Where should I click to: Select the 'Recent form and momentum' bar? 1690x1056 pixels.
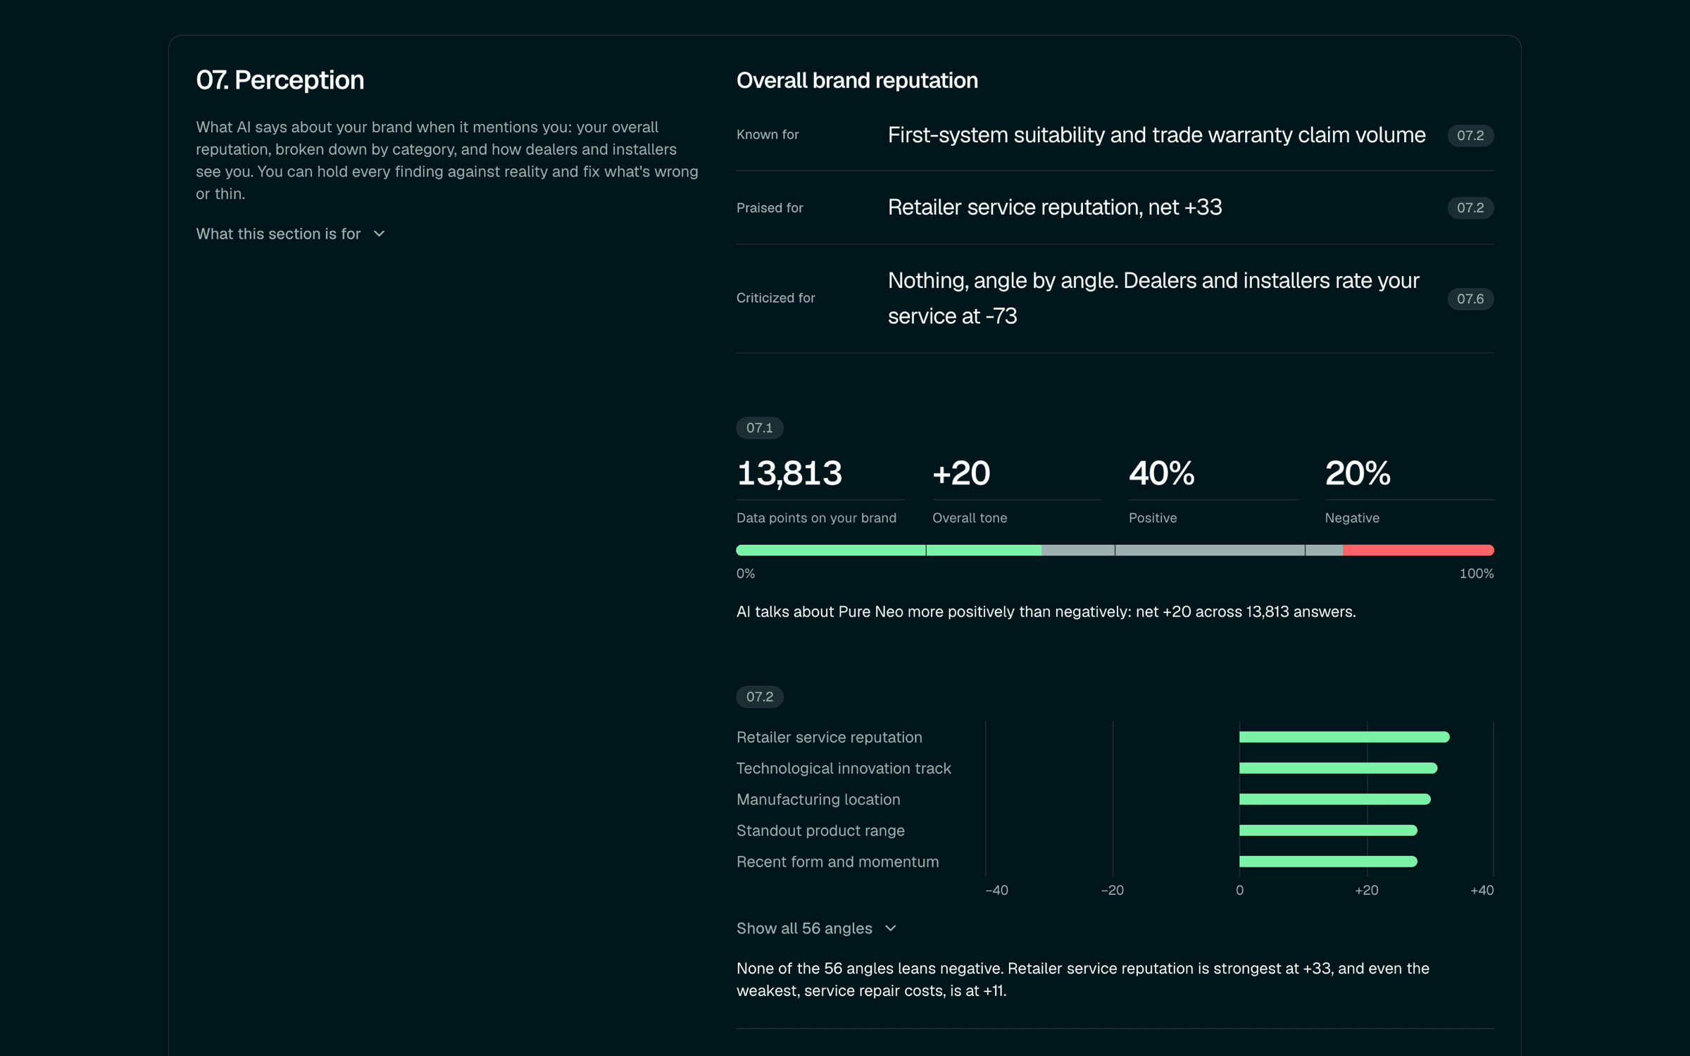click(x=1328, y=862)
